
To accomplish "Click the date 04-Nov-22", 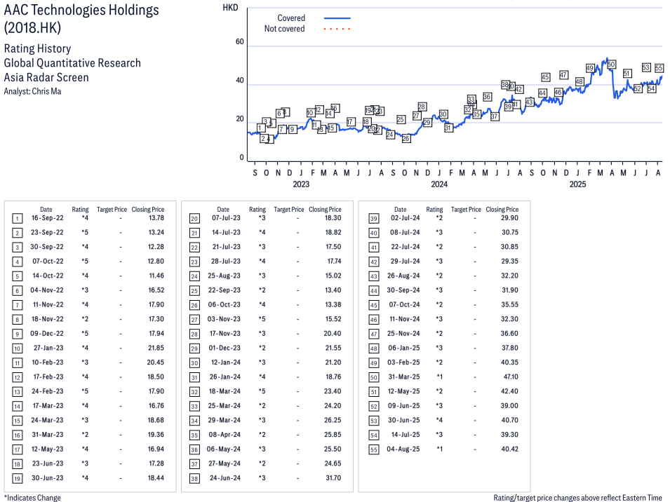I will (46, 290).
